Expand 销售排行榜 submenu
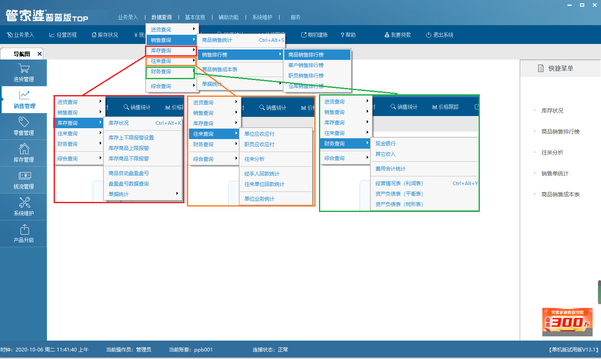 tap(241, 54)
